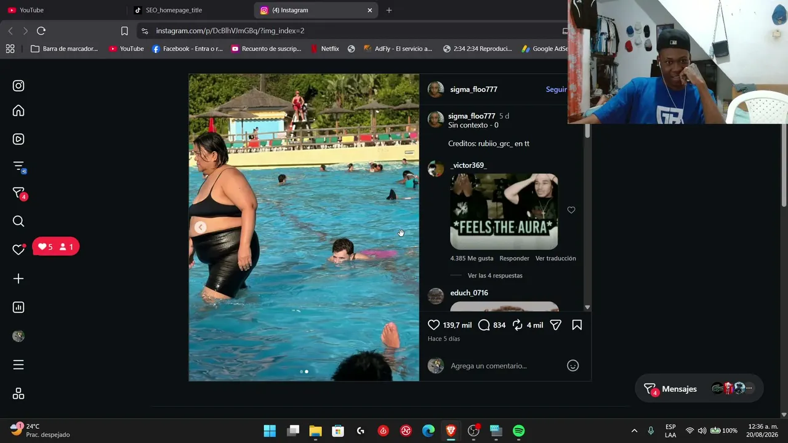
Task: Open educh_0716 profile username
Action: pyautogui.click(x=469, y=293)
